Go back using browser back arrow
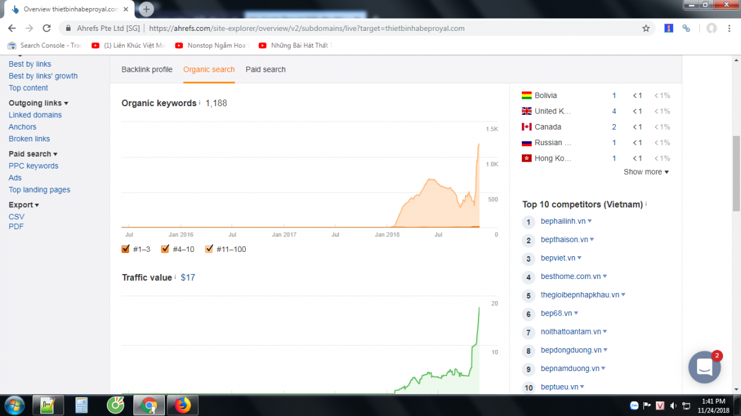 click(12, 28)
